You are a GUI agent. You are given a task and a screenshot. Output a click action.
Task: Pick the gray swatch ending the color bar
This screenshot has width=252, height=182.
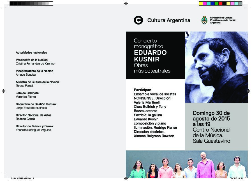click(x=240, y=3)
